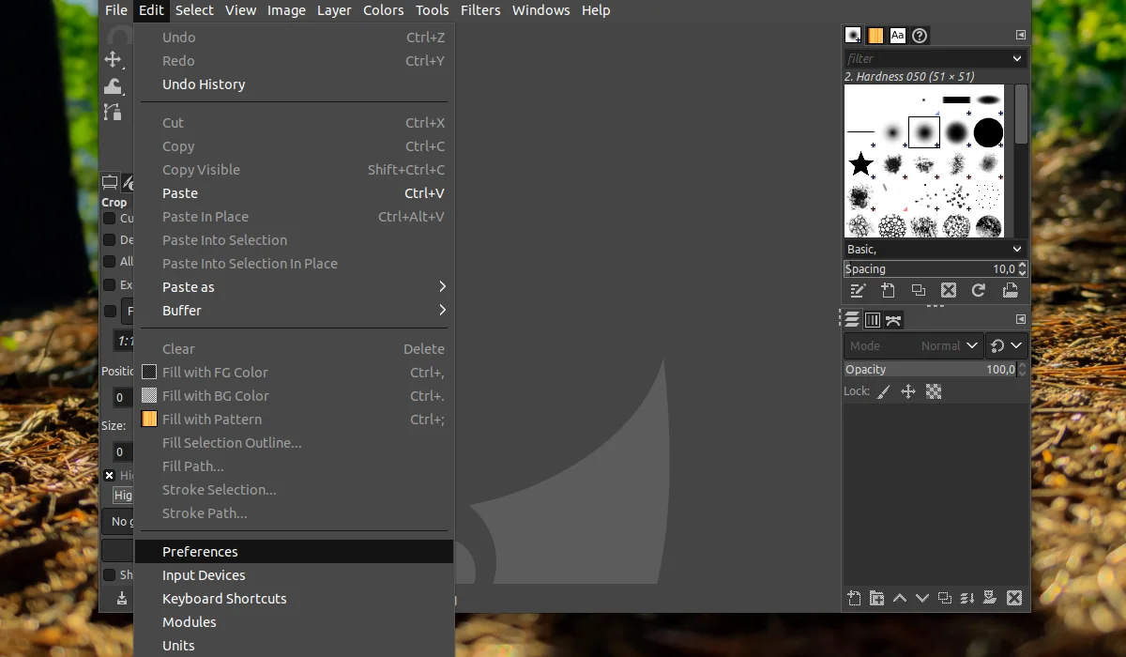Toggle lock alpha channel icon
This screenshot has height=657, width=1126.
coord(934,391)
